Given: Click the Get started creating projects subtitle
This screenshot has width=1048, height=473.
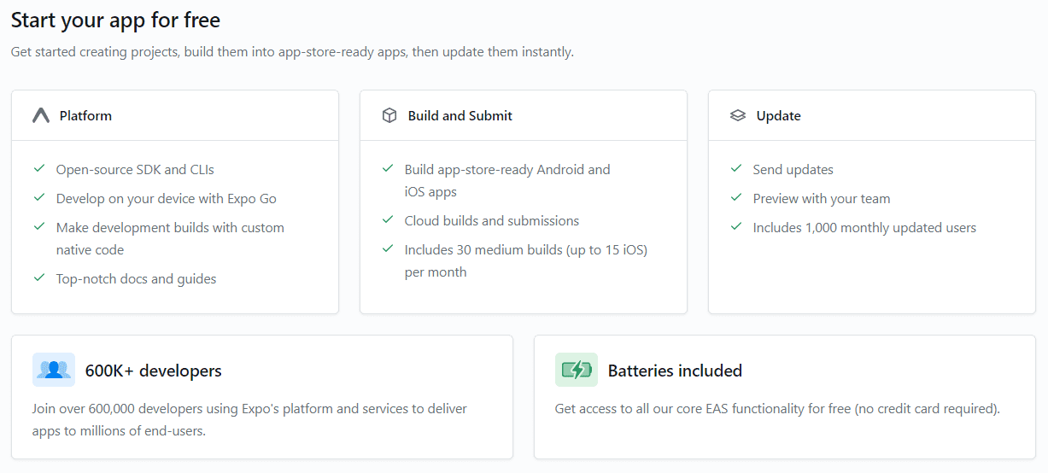Looking at the screenshot, I should pyautogui.click(x=292, y=52).
